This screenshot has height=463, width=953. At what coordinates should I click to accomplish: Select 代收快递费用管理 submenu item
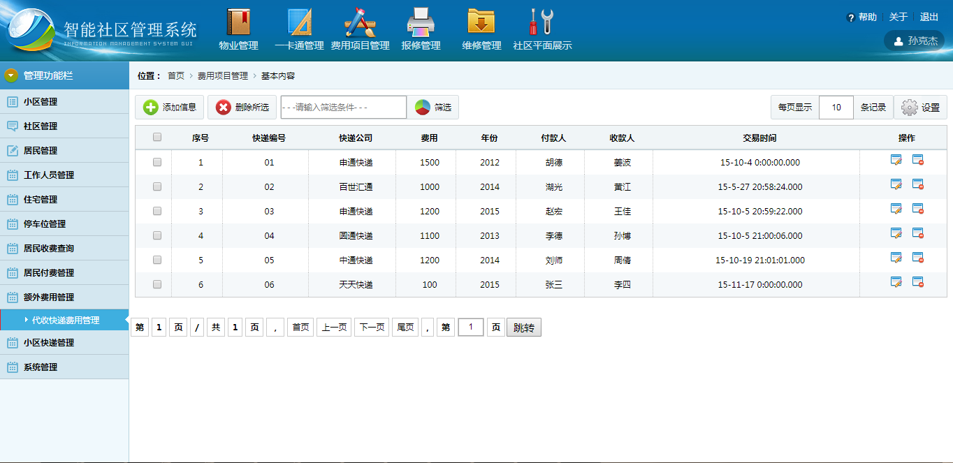pos(64,320)
